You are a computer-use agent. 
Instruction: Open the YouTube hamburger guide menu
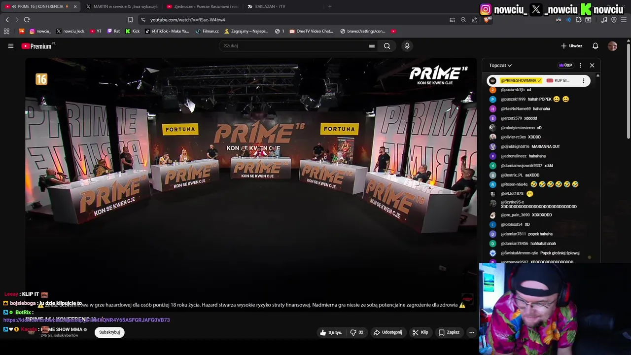click(x=10, y=46)
